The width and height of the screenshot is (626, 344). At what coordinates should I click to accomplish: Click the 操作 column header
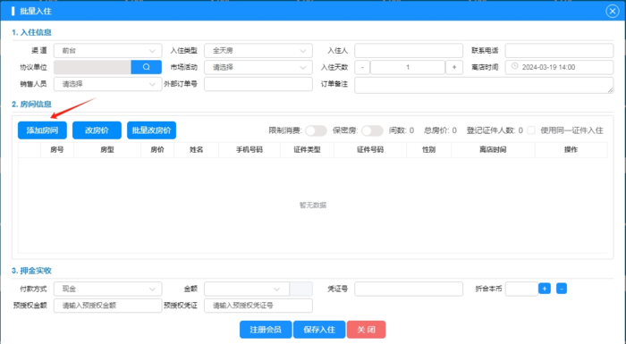571,149
